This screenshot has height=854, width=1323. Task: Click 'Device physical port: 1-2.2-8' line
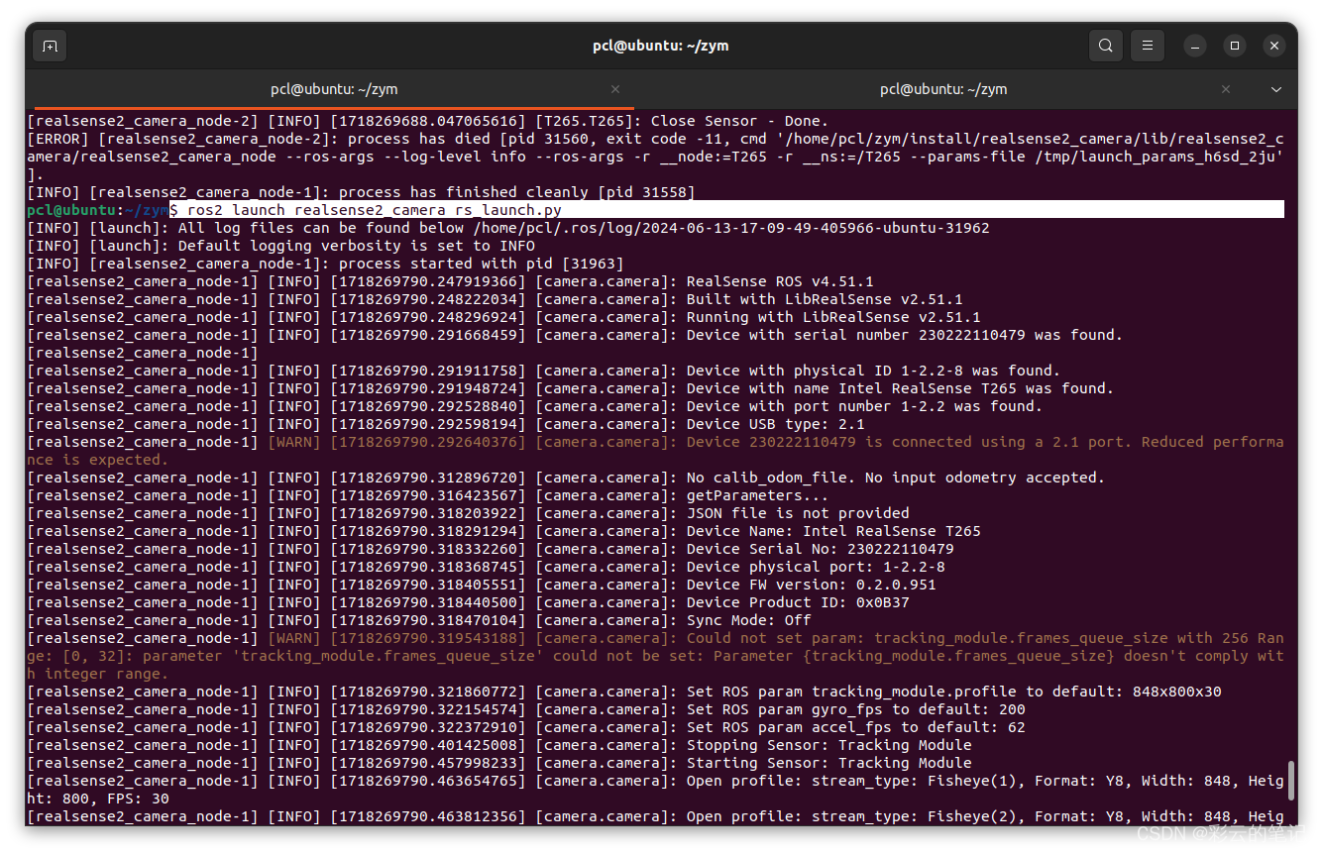click(x=486, y=567)
